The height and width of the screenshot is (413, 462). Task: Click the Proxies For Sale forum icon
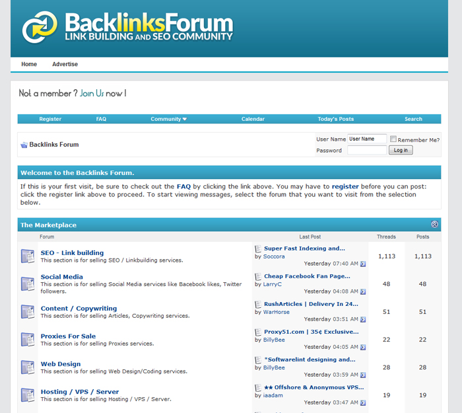click(x=28, y=339)
